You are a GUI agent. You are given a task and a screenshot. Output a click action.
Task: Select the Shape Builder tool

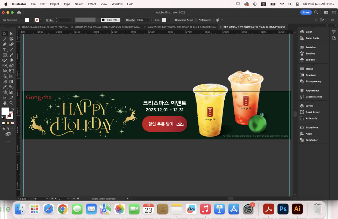click(5, 76)
